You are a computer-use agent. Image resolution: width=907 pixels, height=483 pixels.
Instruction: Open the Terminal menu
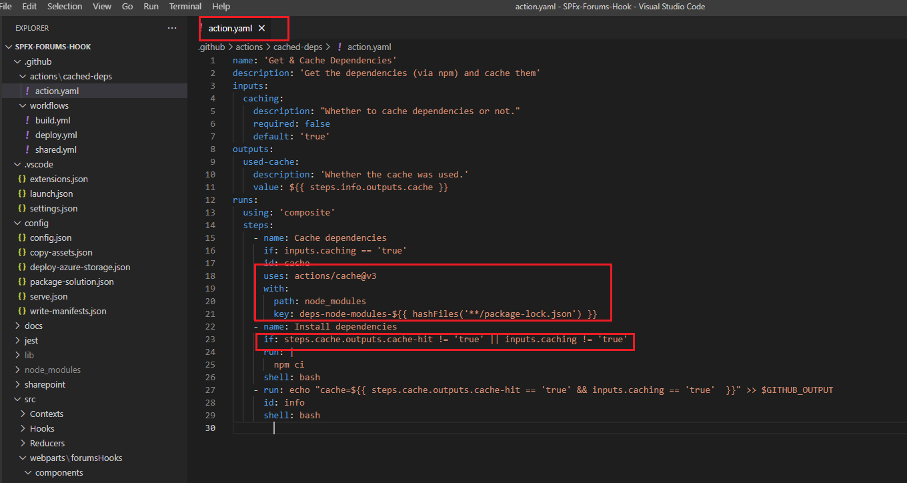(x=185, y=7)
